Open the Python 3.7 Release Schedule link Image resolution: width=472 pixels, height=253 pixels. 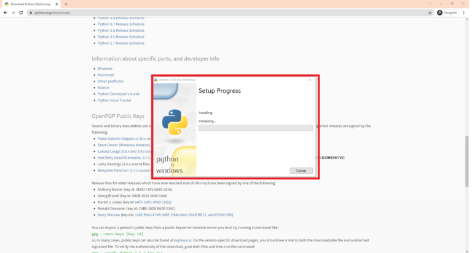click(121, 24)
